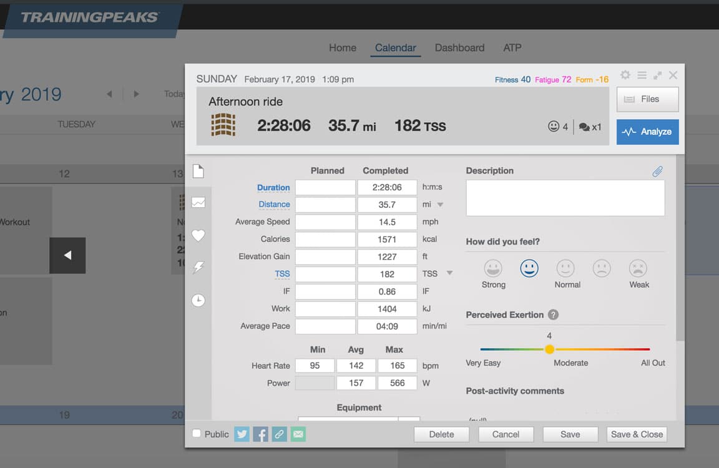The image size is (719, 468).
Task: Share workout on Facebook
Action: 260,434
